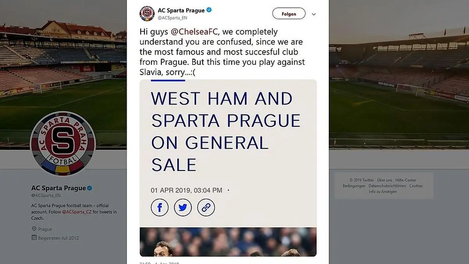This screenshot has width=469, height=264.
Task: Open the Hilfe-Center footer link
Action: click(405, 180)
